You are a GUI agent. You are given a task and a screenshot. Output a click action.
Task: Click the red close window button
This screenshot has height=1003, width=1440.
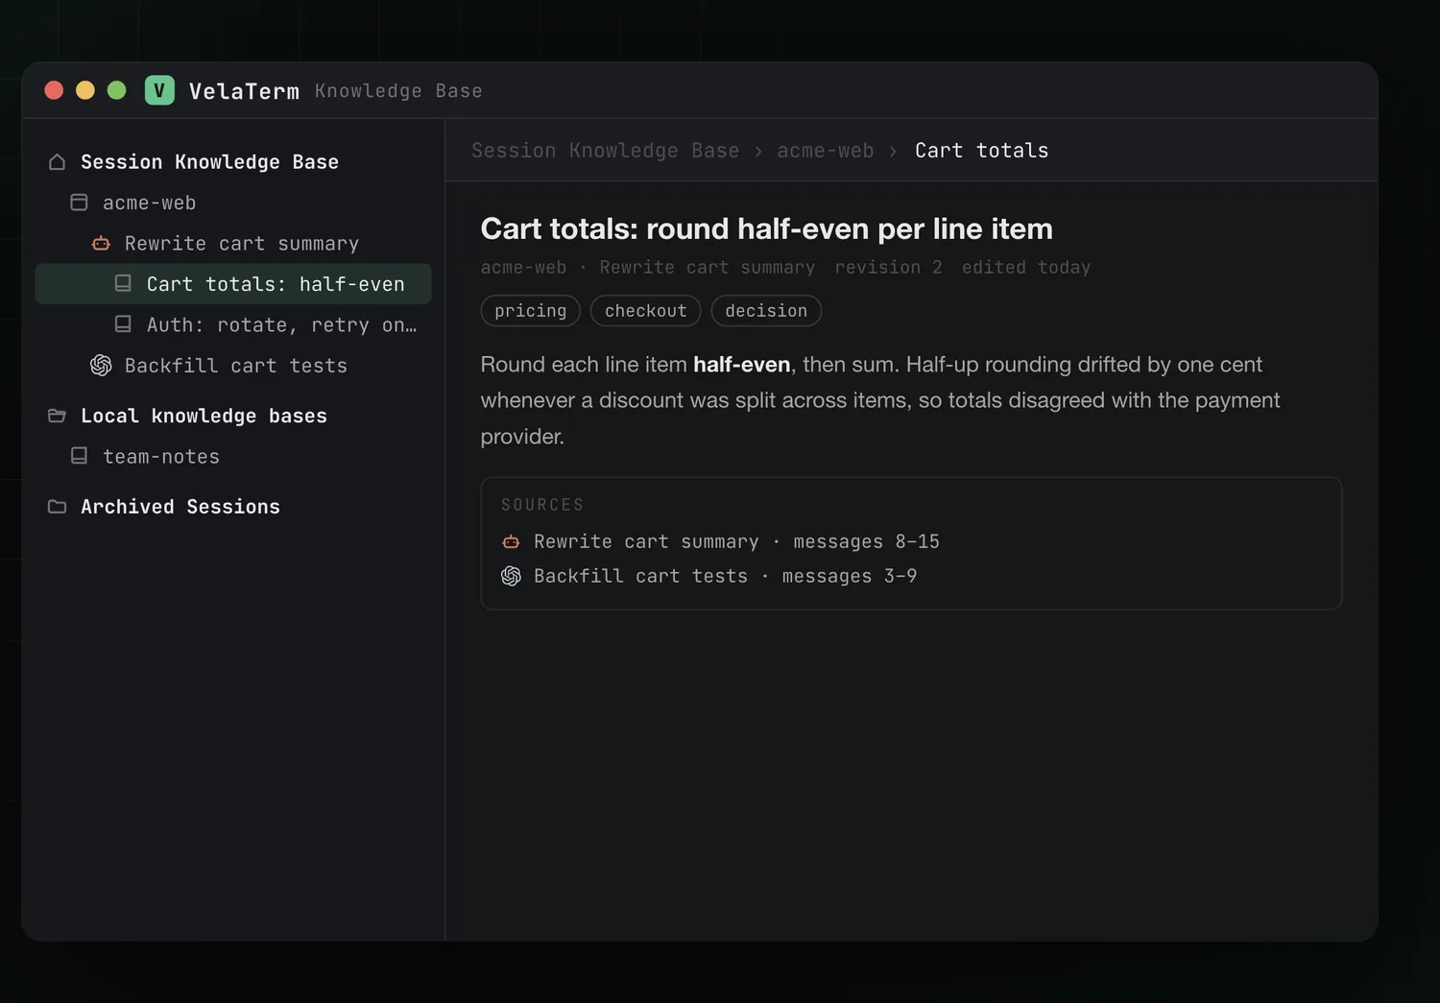tap(54, 90)
